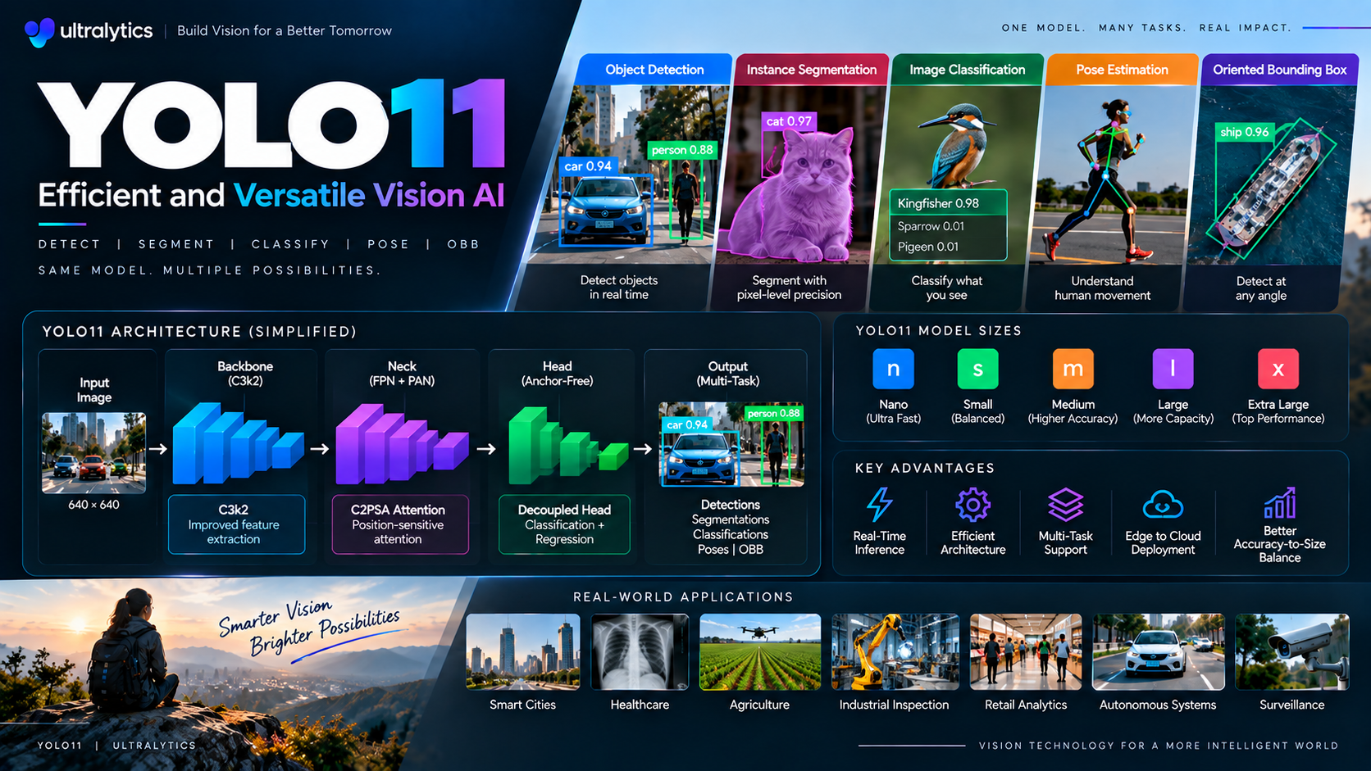Click the 'Pigeon 0.01' label
The image size is (1371, 771).
pos(927,247)
